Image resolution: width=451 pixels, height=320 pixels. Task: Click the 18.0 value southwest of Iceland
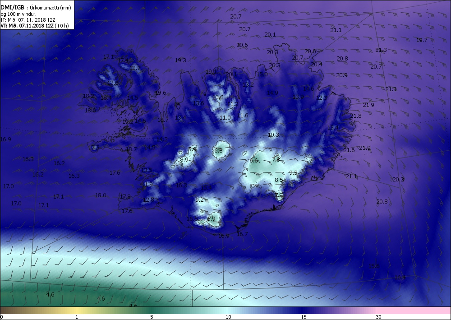pyautogui.click(x=101, y=195)
